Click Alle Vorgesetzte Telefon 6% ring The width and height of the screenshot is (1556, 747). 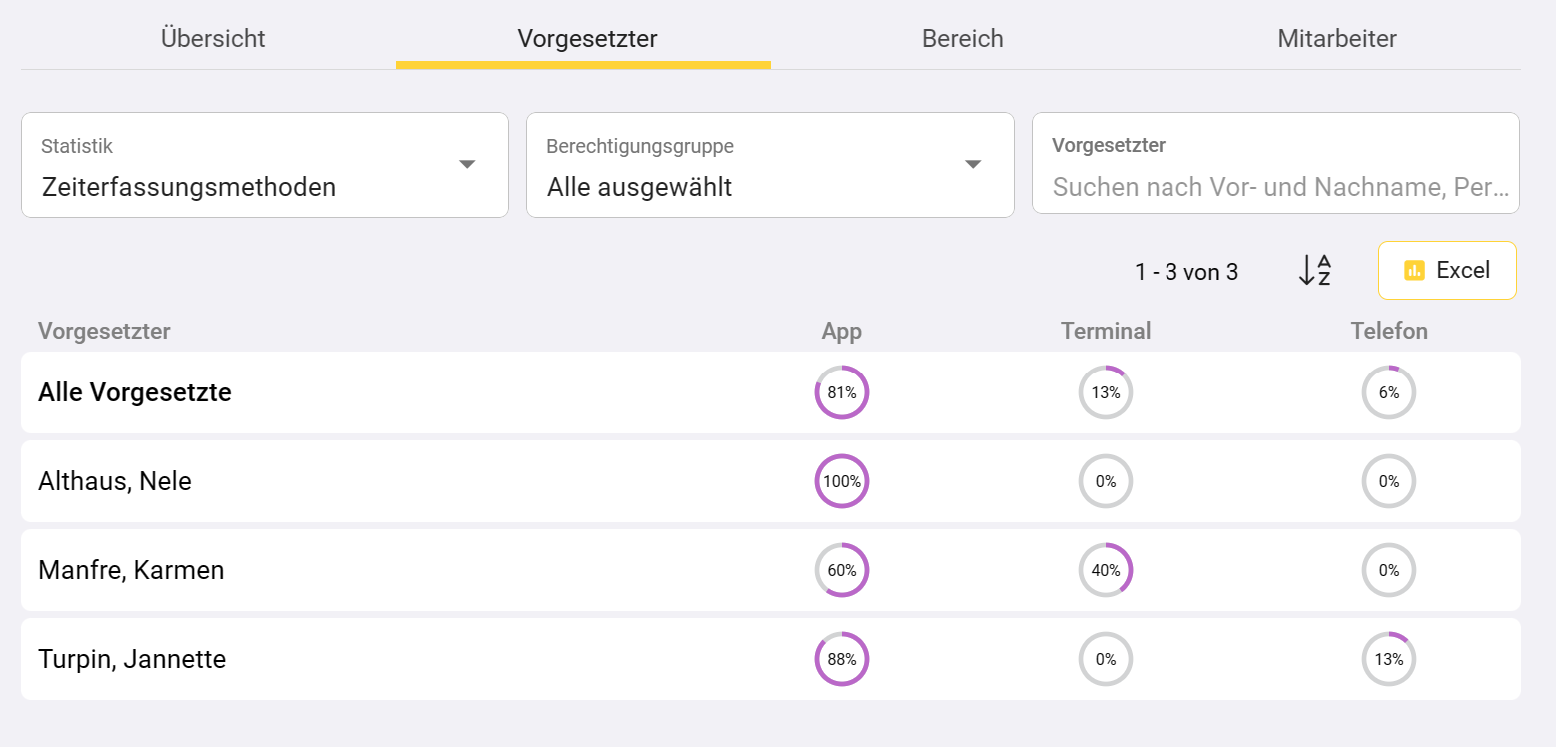click(1389, 392)
